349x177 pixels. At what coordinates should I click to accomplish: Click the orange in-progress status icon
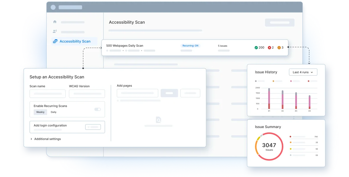pos(279,47)
